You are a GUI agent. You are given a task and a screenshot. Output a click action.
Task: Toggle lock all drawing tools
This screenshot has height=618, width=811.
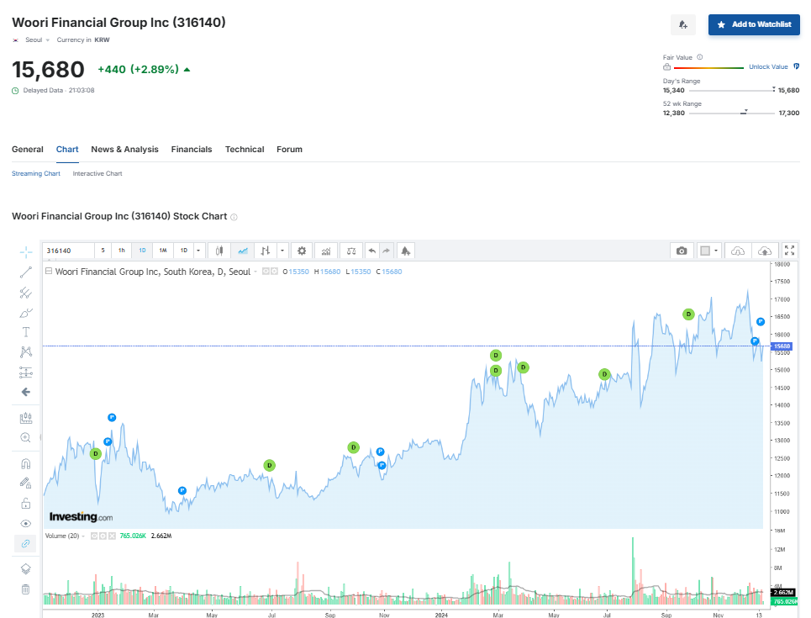(x=26, y=503)
